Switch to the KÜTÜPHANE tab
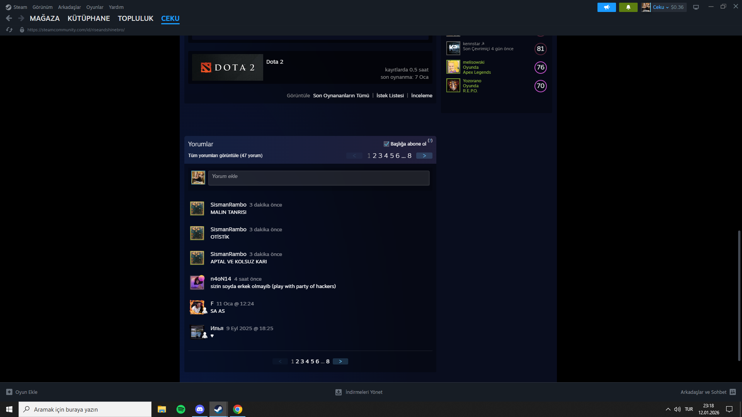Viewport: 742px width, 417px height. click(89, 19)
